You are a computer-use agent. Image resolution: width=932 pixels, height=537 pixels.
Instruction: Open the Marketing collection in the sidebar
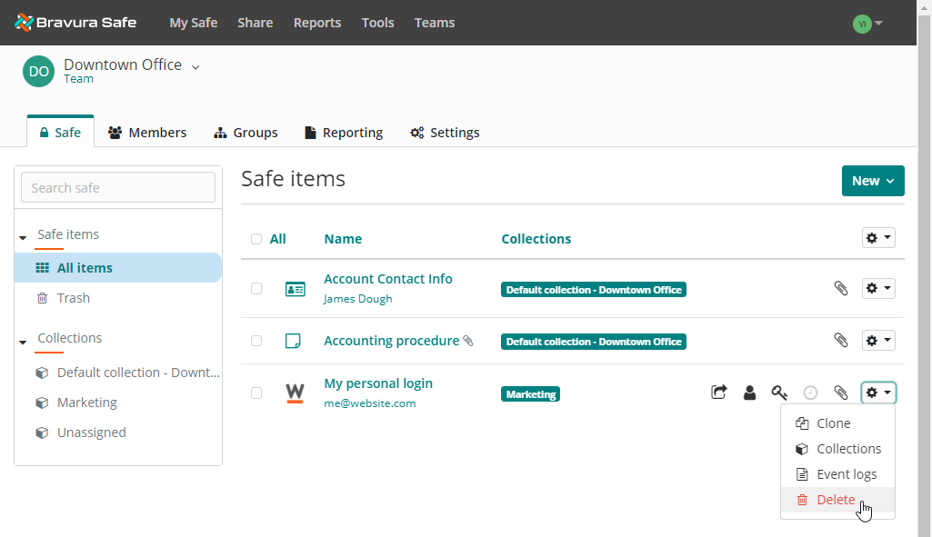[x=86, y=402]
